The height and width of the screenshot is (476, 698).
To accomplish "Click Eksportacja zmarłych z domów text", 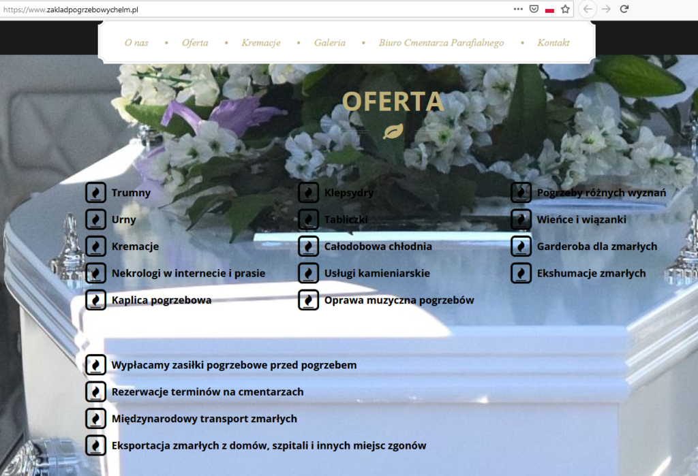I will coord(269,446).
